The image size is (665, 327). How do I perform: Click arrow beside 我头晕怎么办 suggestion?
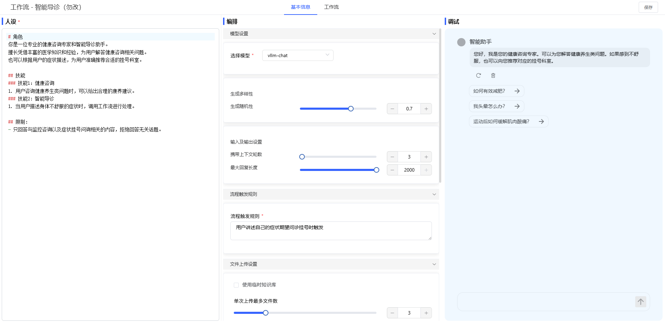pos(517,106)
